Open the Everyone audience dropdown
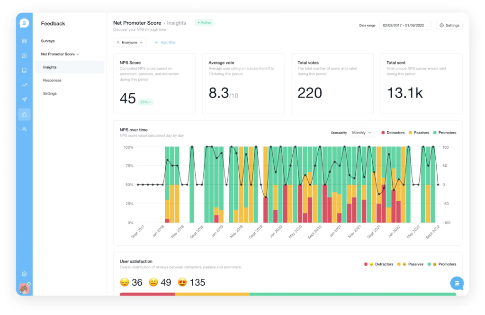 (x=130, y=42)
